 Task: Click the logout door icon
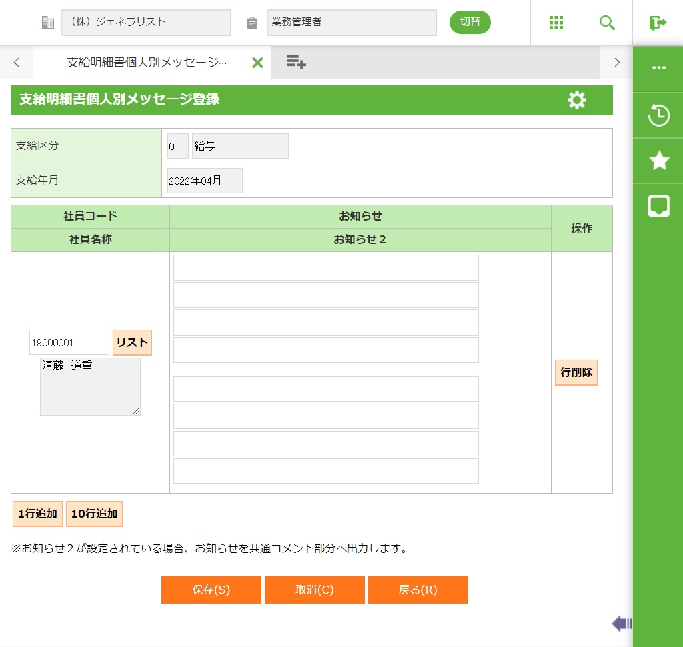click(658, 23)
